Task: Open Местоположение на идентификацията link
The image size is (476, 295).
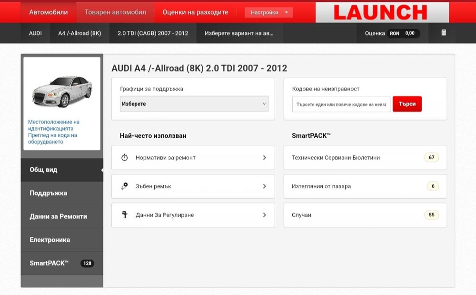Action: [x=54, y=125]
